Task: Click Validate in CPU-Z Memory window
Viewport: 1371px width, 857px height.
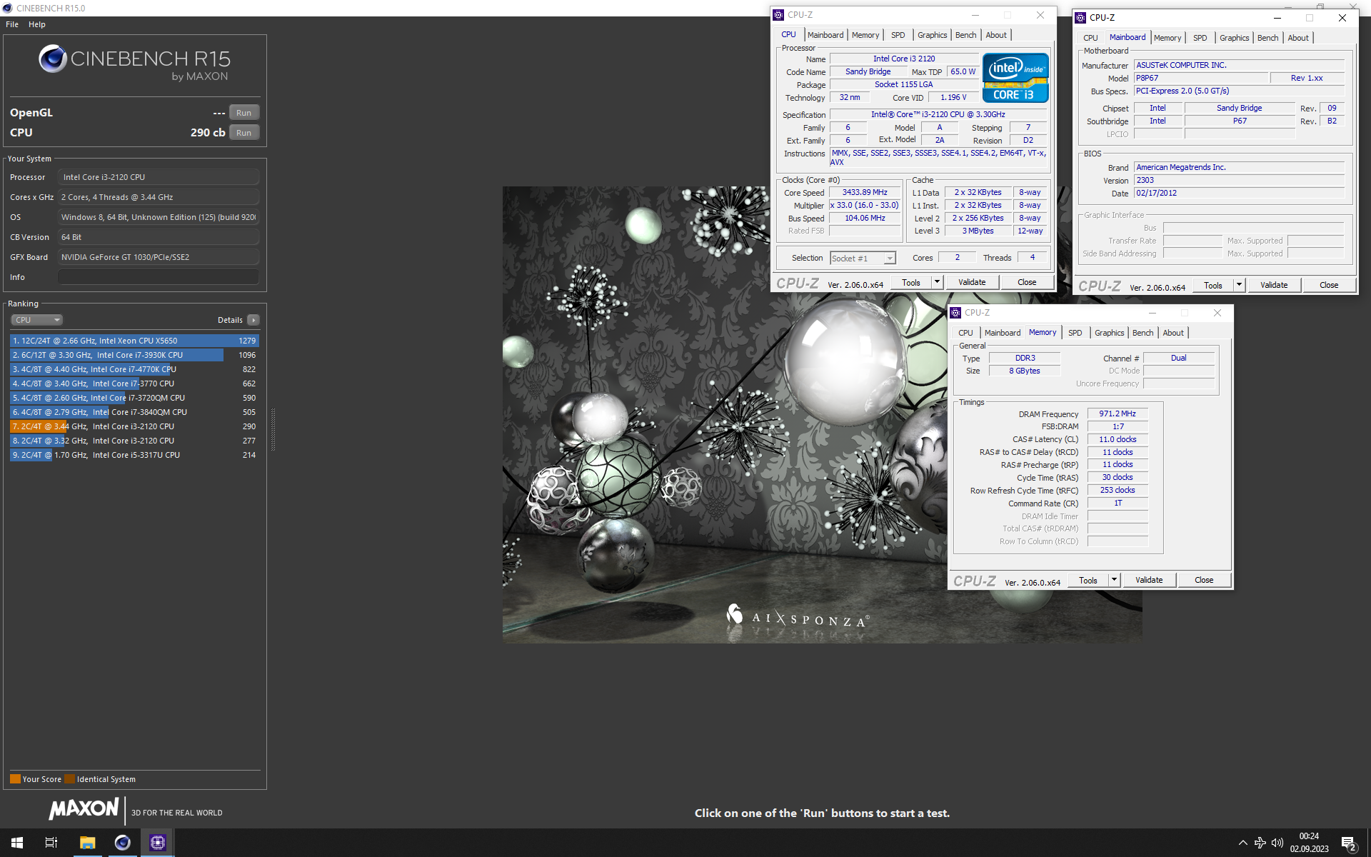Action: tap(1149, 580)
